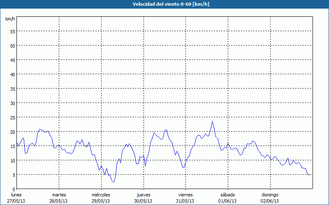
Task: Click the 'jueves' day label
Action: coord(143,195)
